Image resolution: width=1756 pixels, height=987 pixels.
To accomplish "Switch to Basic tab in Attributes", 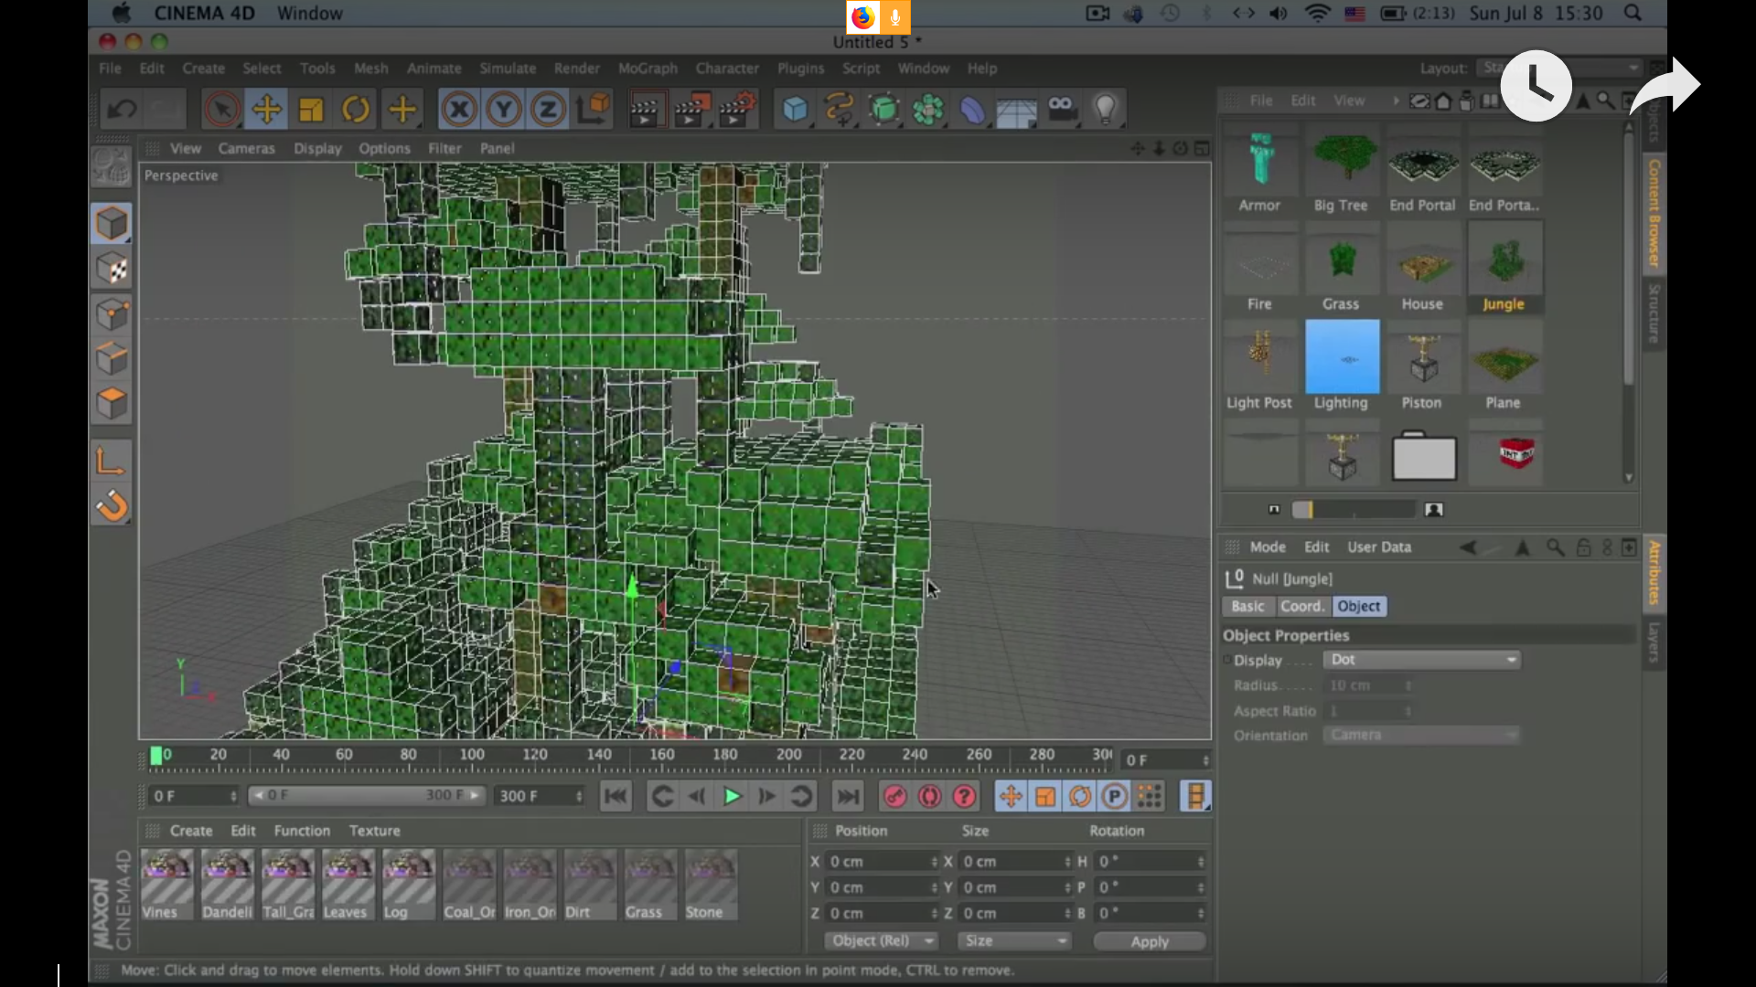I will tap(1247, 607).
